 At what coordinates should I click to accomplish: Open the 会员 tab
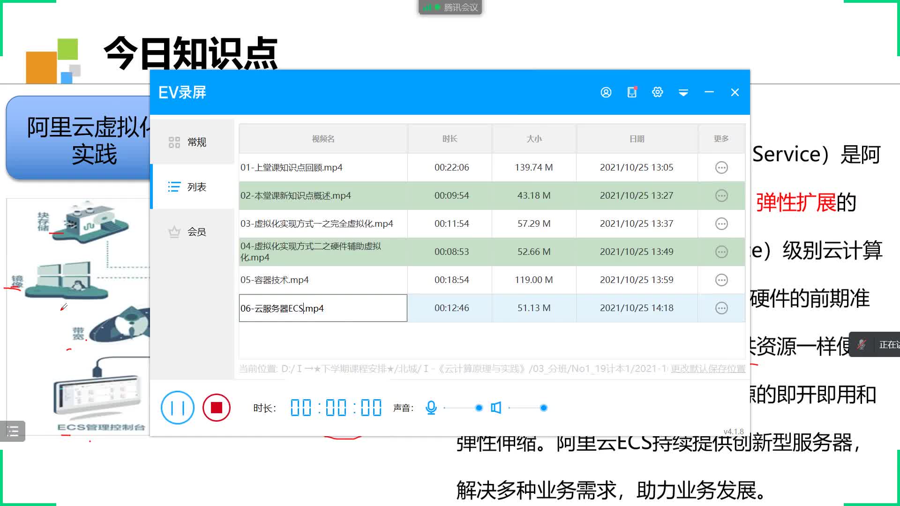(192, 231)
